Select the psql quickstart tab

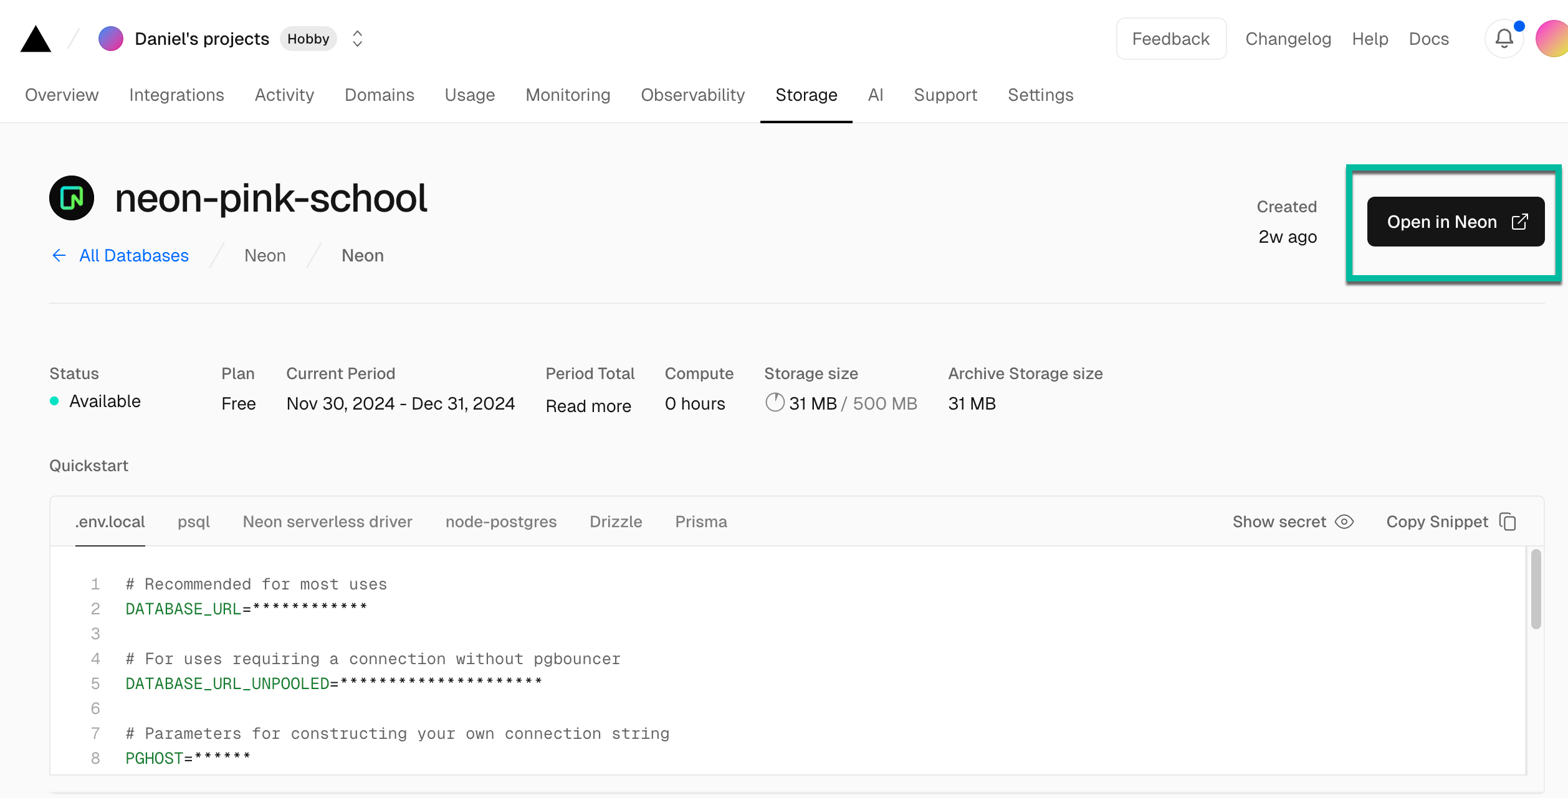click(194, 522)
